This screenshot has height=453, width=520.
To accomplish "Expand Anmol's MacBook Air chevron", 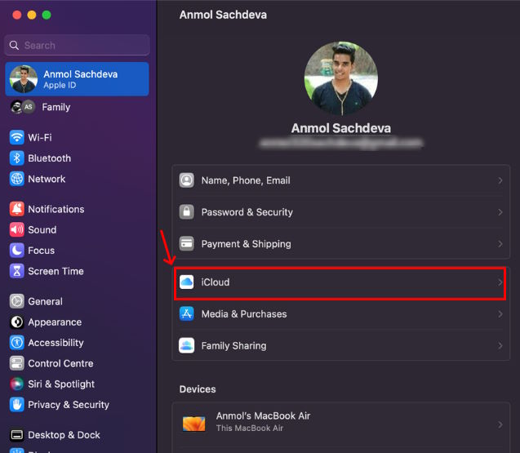I will (x=500, y=424).
